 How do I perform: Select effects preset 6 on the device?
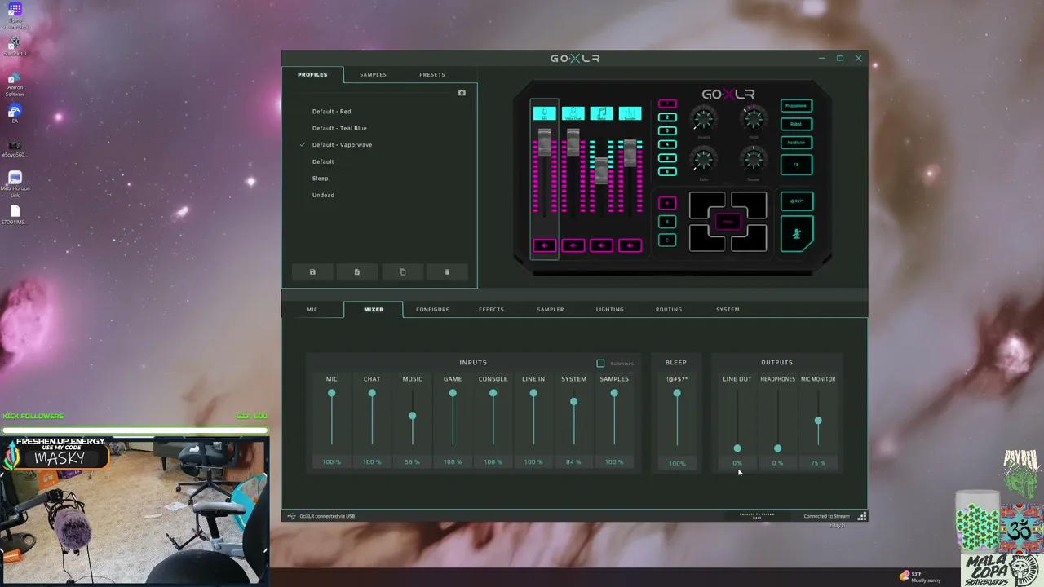(667, 171)
